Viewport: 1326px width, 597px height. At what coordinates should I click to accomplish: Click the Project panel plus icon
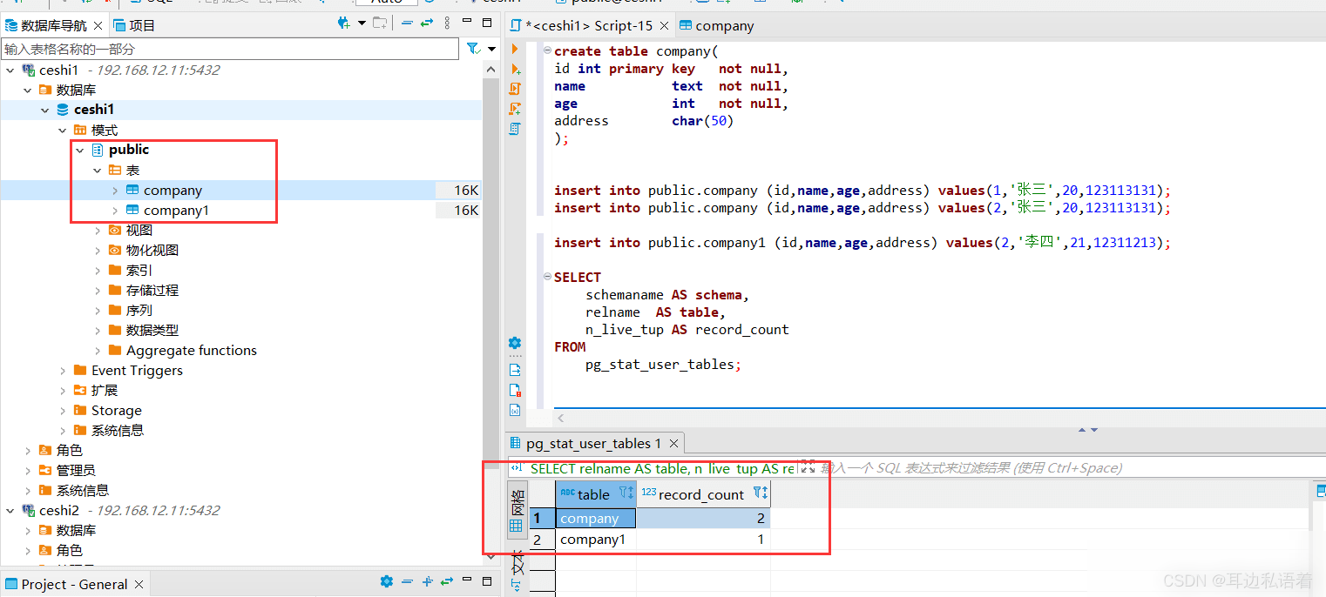coord(427,582)
